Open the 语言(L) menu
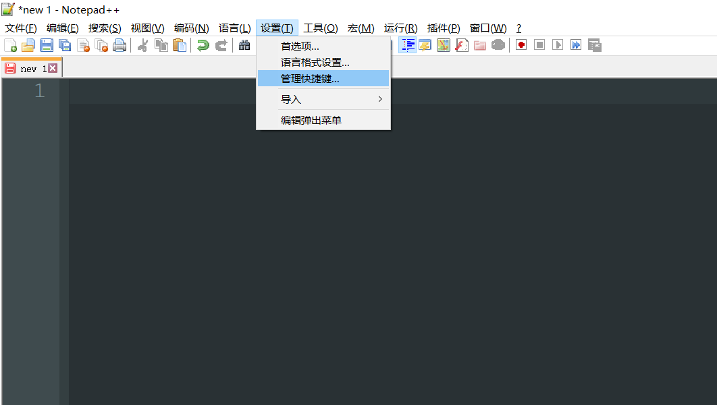This screenshot has height=405, width=717. (x=234, y=28)
